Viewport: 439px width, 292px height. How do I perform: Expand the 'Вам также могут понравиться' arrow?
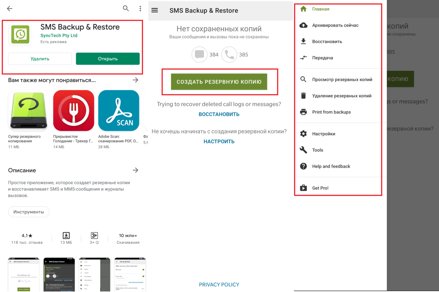(x=135, y=80)
